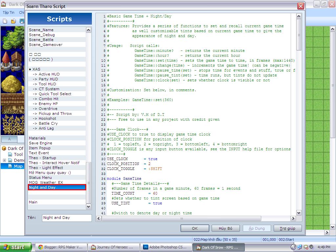336x252 pixels.
Task: Select the Active HUD script
Action: point(57,74)
